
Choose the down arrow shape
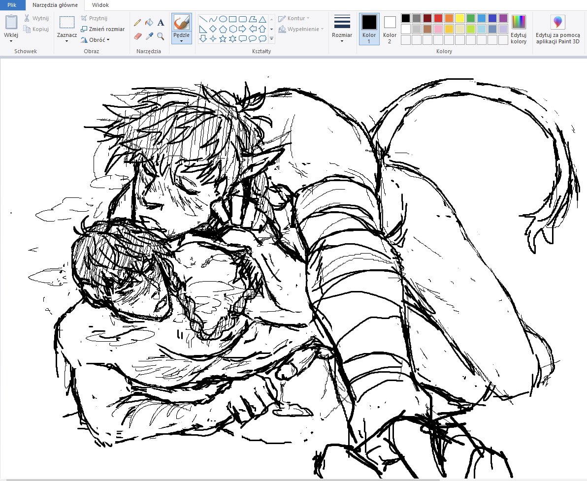point(203,38)
